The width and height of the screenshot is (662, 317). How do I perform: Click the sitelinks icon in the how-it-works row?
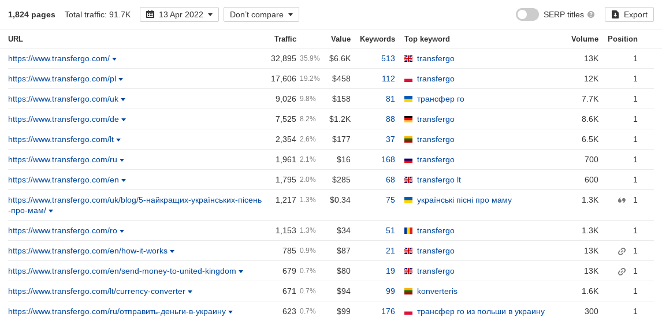(622, 252)
